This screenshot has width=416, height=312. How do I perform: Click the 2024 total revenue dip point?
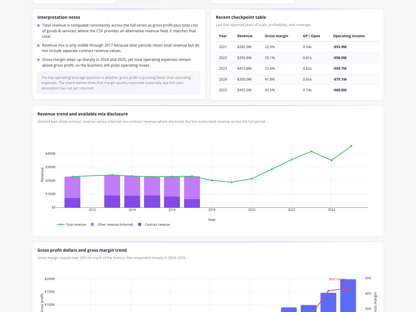pyautogui.click(x=331, y=160)
